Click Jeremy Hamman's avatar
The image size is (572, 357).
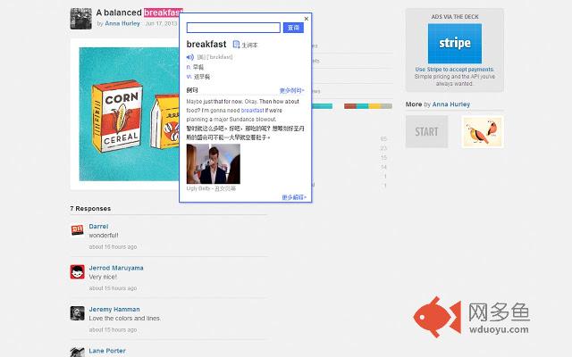[78, 313]
